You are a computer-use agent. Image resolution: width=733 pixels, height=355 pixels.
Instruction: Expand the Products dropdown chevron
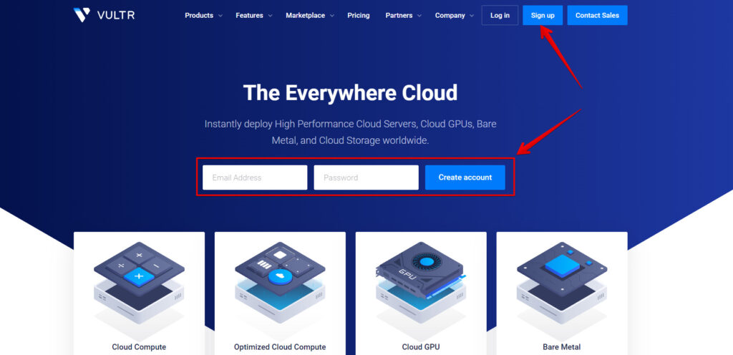click(x=220, y=16)
